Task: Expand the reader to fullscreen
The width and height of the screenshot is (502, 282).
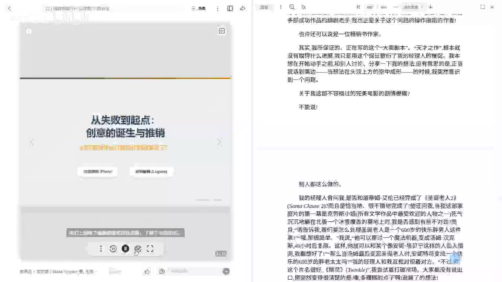Action: tap(482, 7)
